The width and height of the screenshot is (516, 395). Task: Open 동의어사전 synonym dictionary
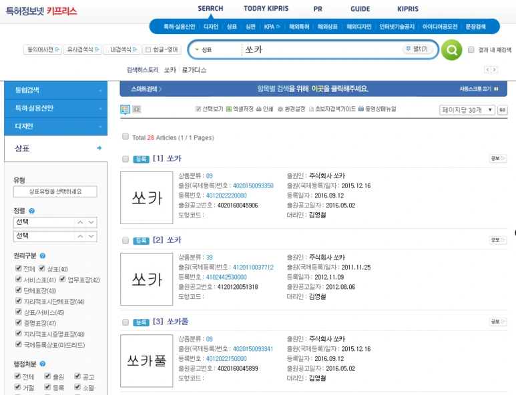[43, 49]
